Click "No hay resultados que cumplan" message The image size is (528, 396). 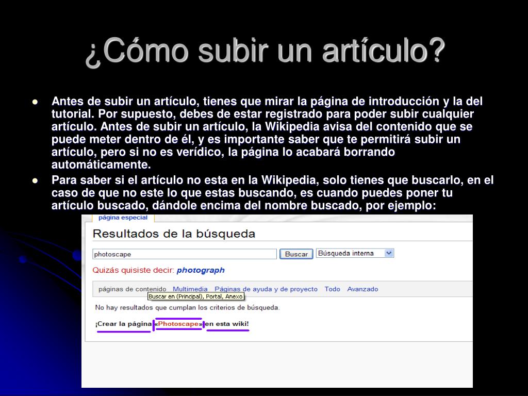coord(187,307)
